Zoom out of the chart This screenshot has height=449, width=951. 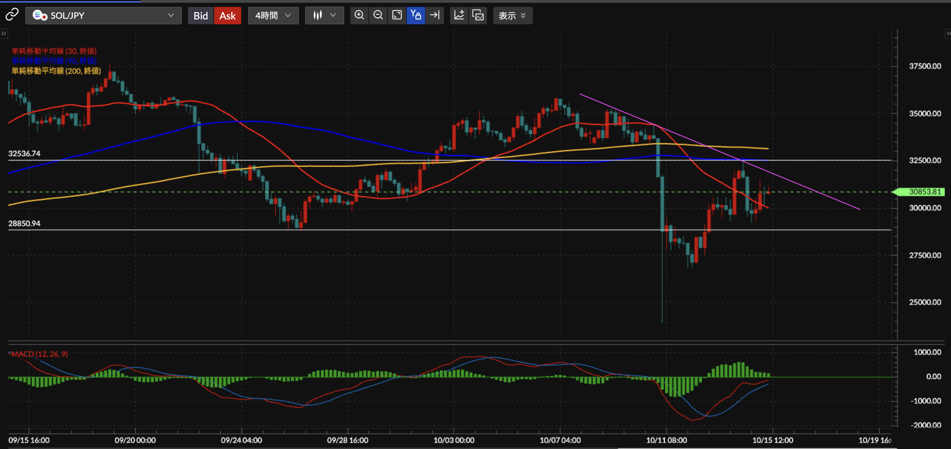pos(378,15)
